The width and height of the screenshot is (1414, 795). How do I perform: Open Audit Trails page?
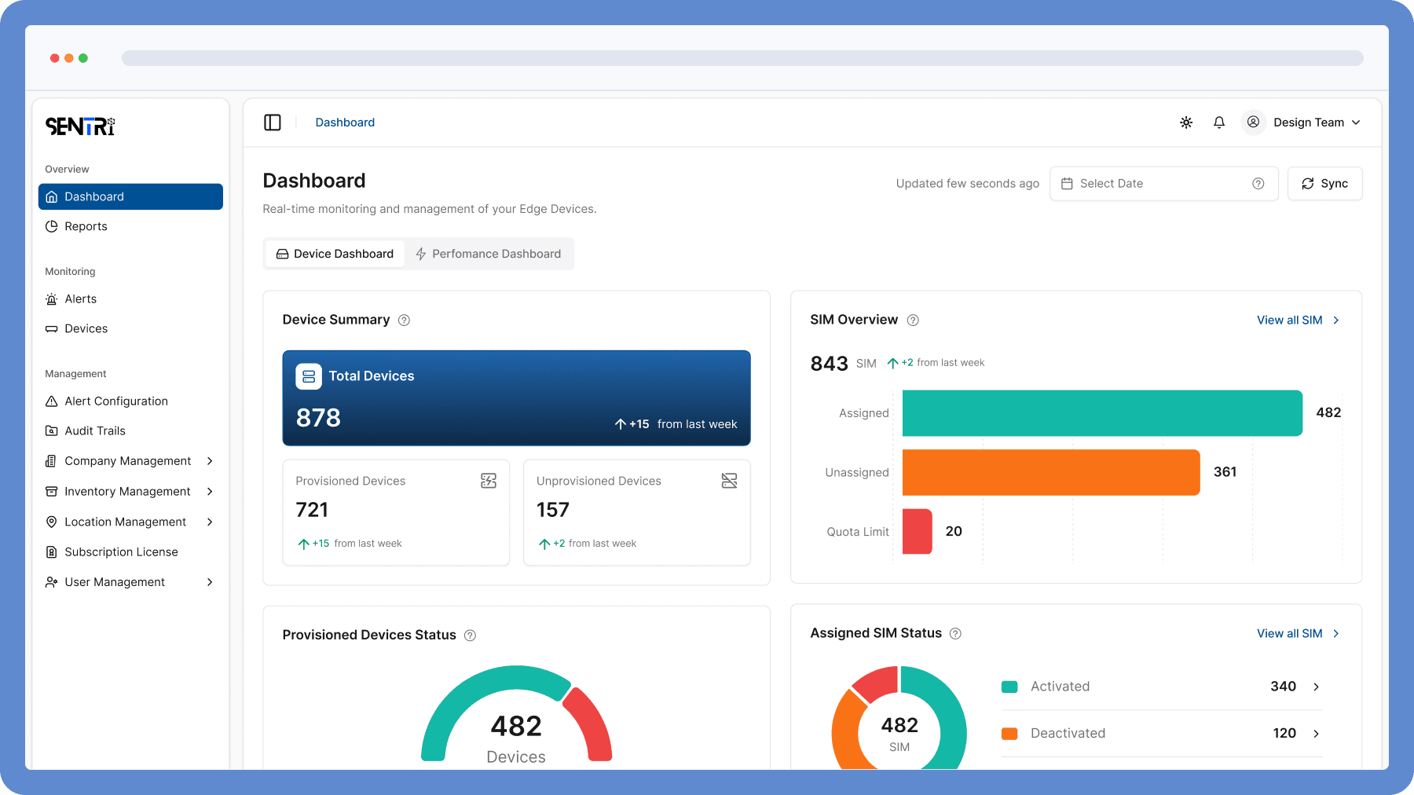(130, 431)
